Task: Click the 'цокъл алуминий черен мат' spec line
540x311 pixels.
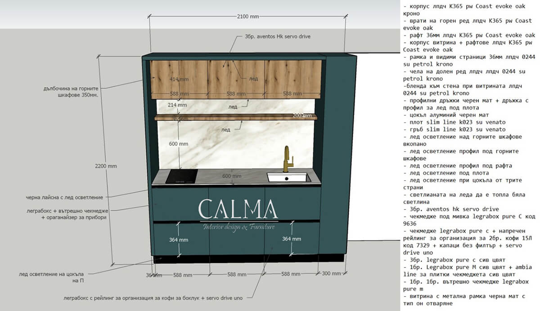Action: tap(445, 115)
